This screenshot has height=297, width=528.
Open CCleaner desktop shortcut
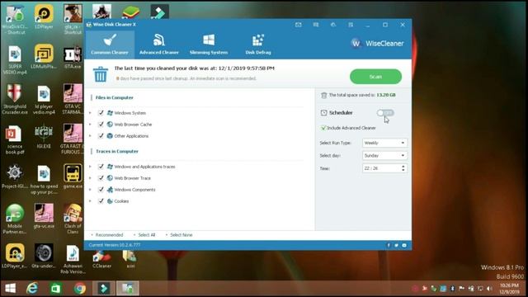(101, 259)
